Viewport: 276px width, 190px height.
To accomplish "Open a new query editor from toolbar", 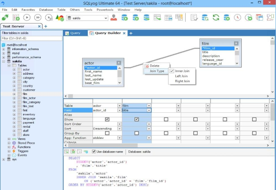I will (16, 18).
